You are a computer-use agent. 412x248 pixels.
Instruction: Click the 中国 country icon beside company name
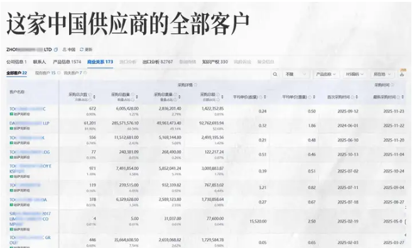pos(64,50)
